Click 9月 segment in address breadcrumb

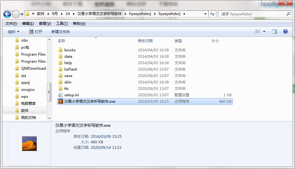pyautogui.click(x=55, y=14)
